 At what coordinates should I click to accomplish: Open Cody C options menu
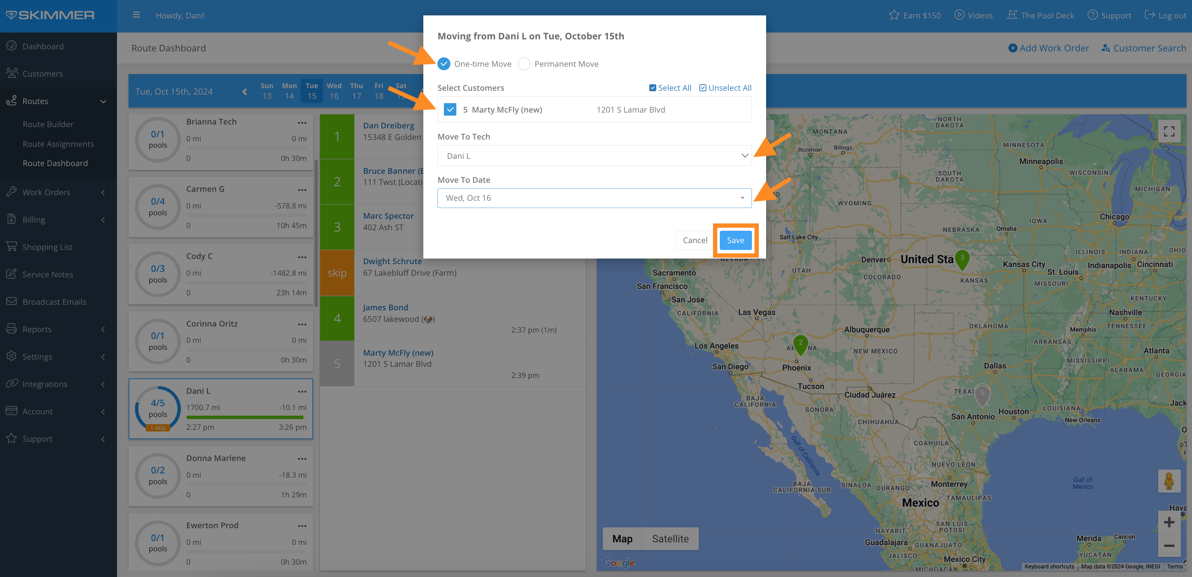302,257
